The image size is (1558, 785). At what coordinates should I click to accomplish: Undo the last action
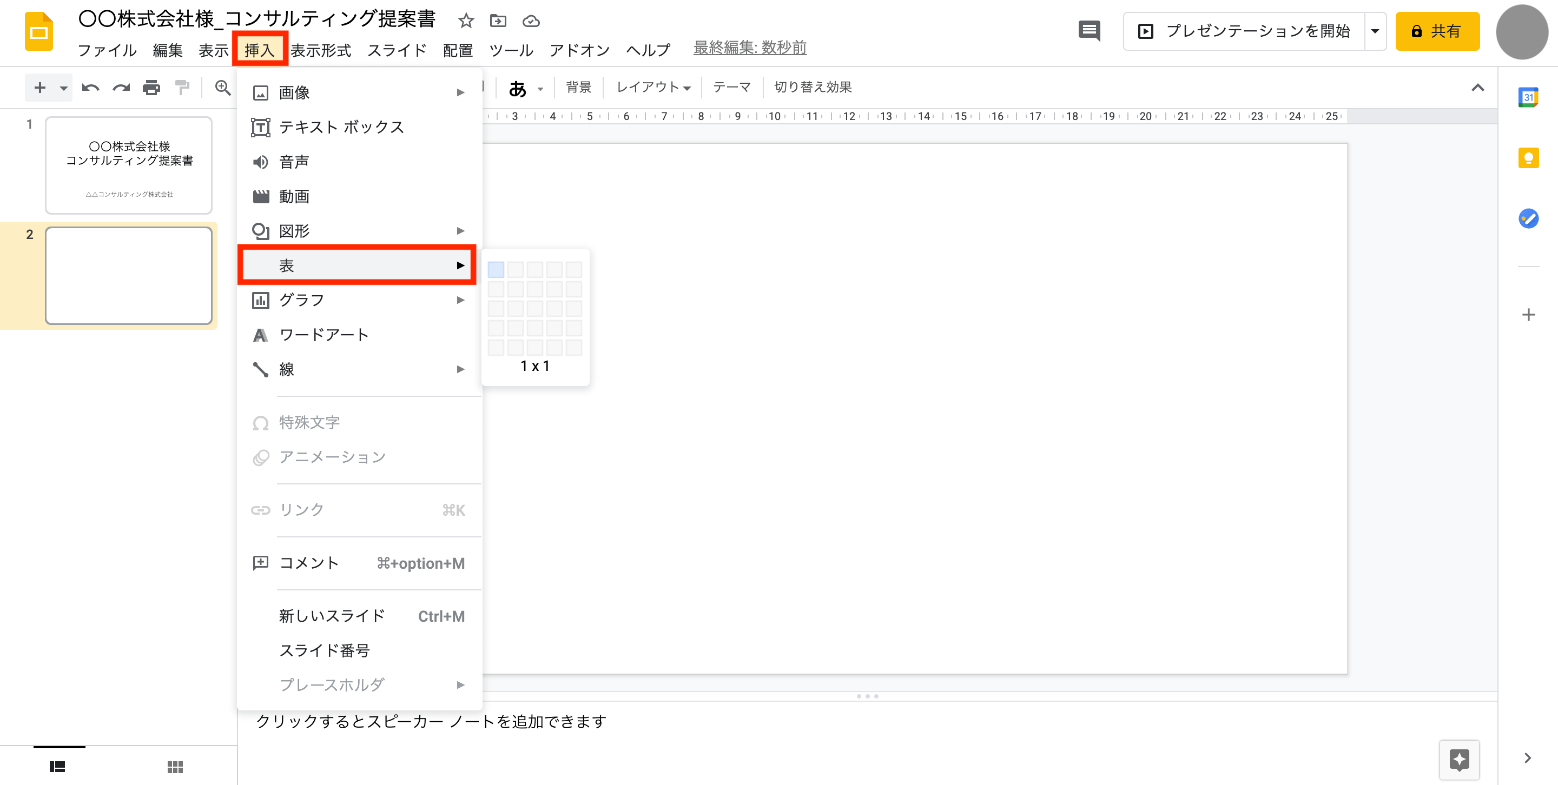pos(91,88)
